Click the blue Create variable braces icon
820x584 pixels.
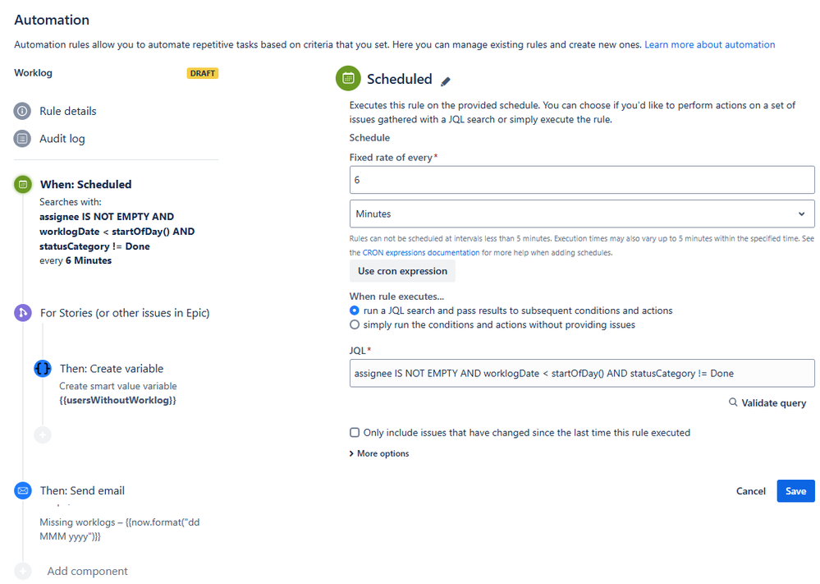43,369
